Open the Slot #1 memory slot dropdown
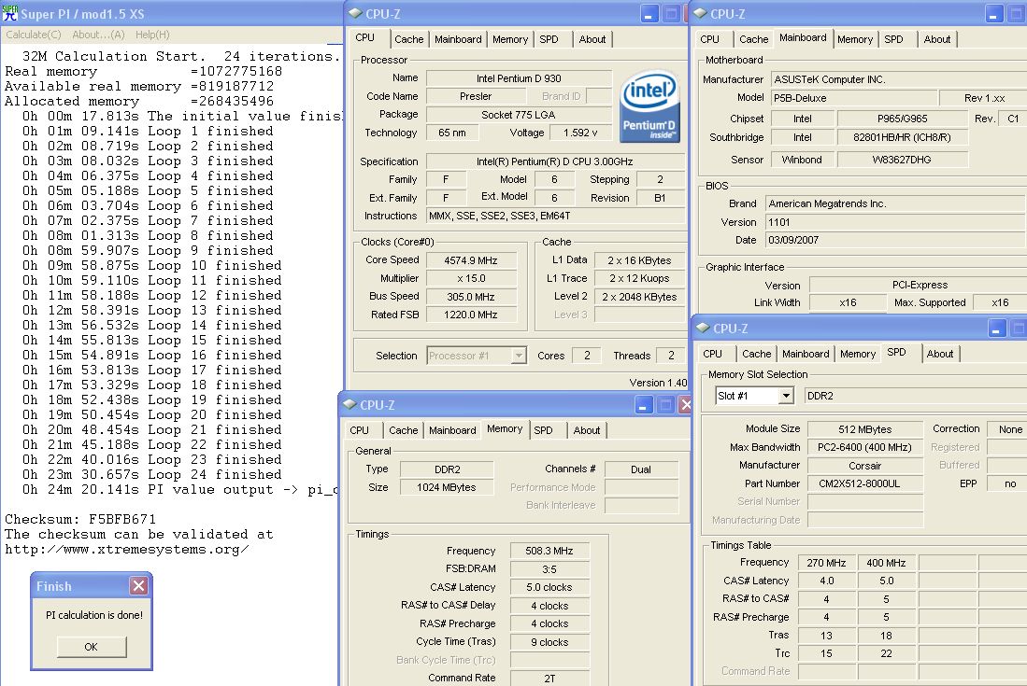This screenshot has height=686, width=1027. click(x=786, y=396)
